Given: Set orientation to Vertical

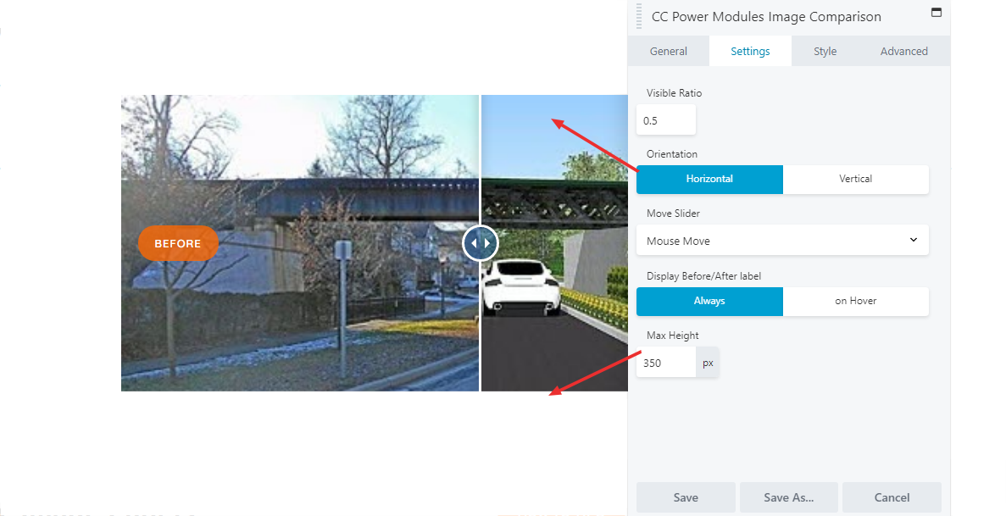Looking at the screenshot, I should 856,179.
